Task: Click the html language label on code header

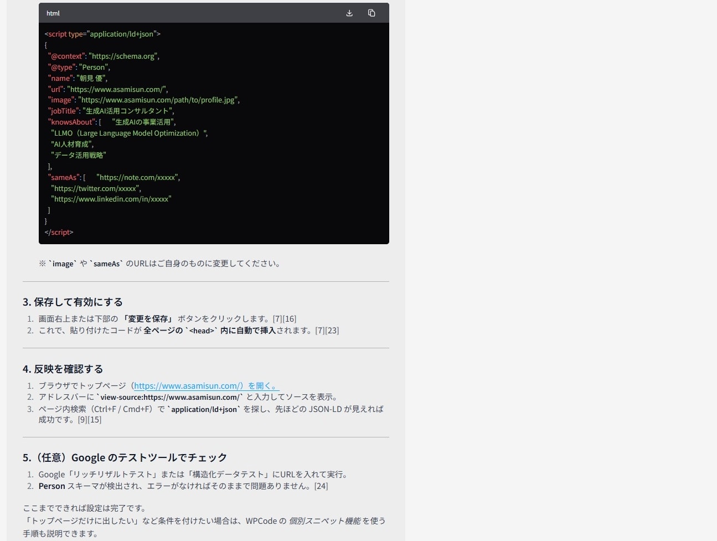Action: pos(53,13)
